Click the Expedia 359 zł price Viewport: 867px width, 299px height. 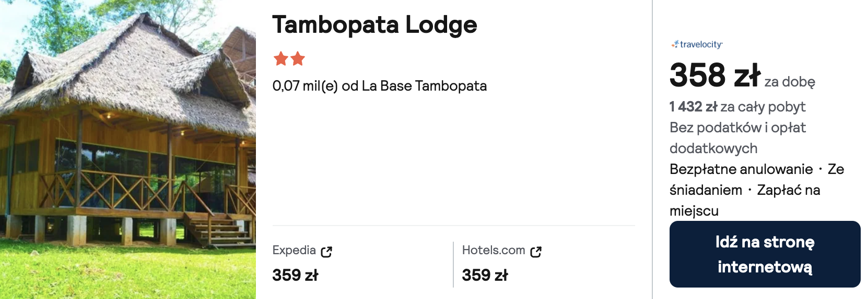coord(295,275)
